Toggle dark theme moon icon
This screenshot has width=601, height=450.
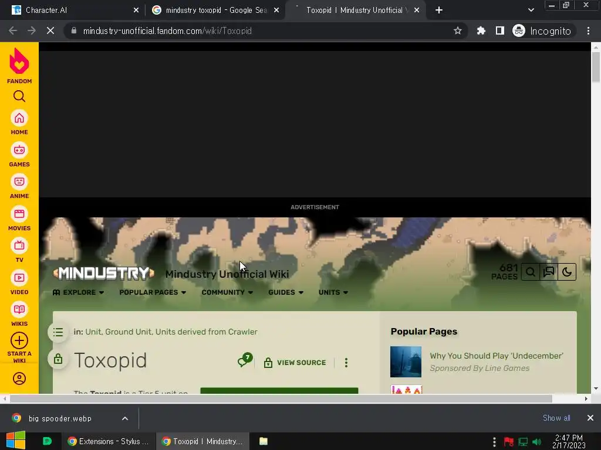pyautogui.click(x=567, y=272)
